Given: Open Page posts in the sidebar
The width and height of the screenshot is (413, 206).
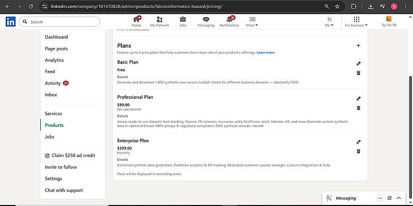Looking at the screenshot, I should pos(56,48).
